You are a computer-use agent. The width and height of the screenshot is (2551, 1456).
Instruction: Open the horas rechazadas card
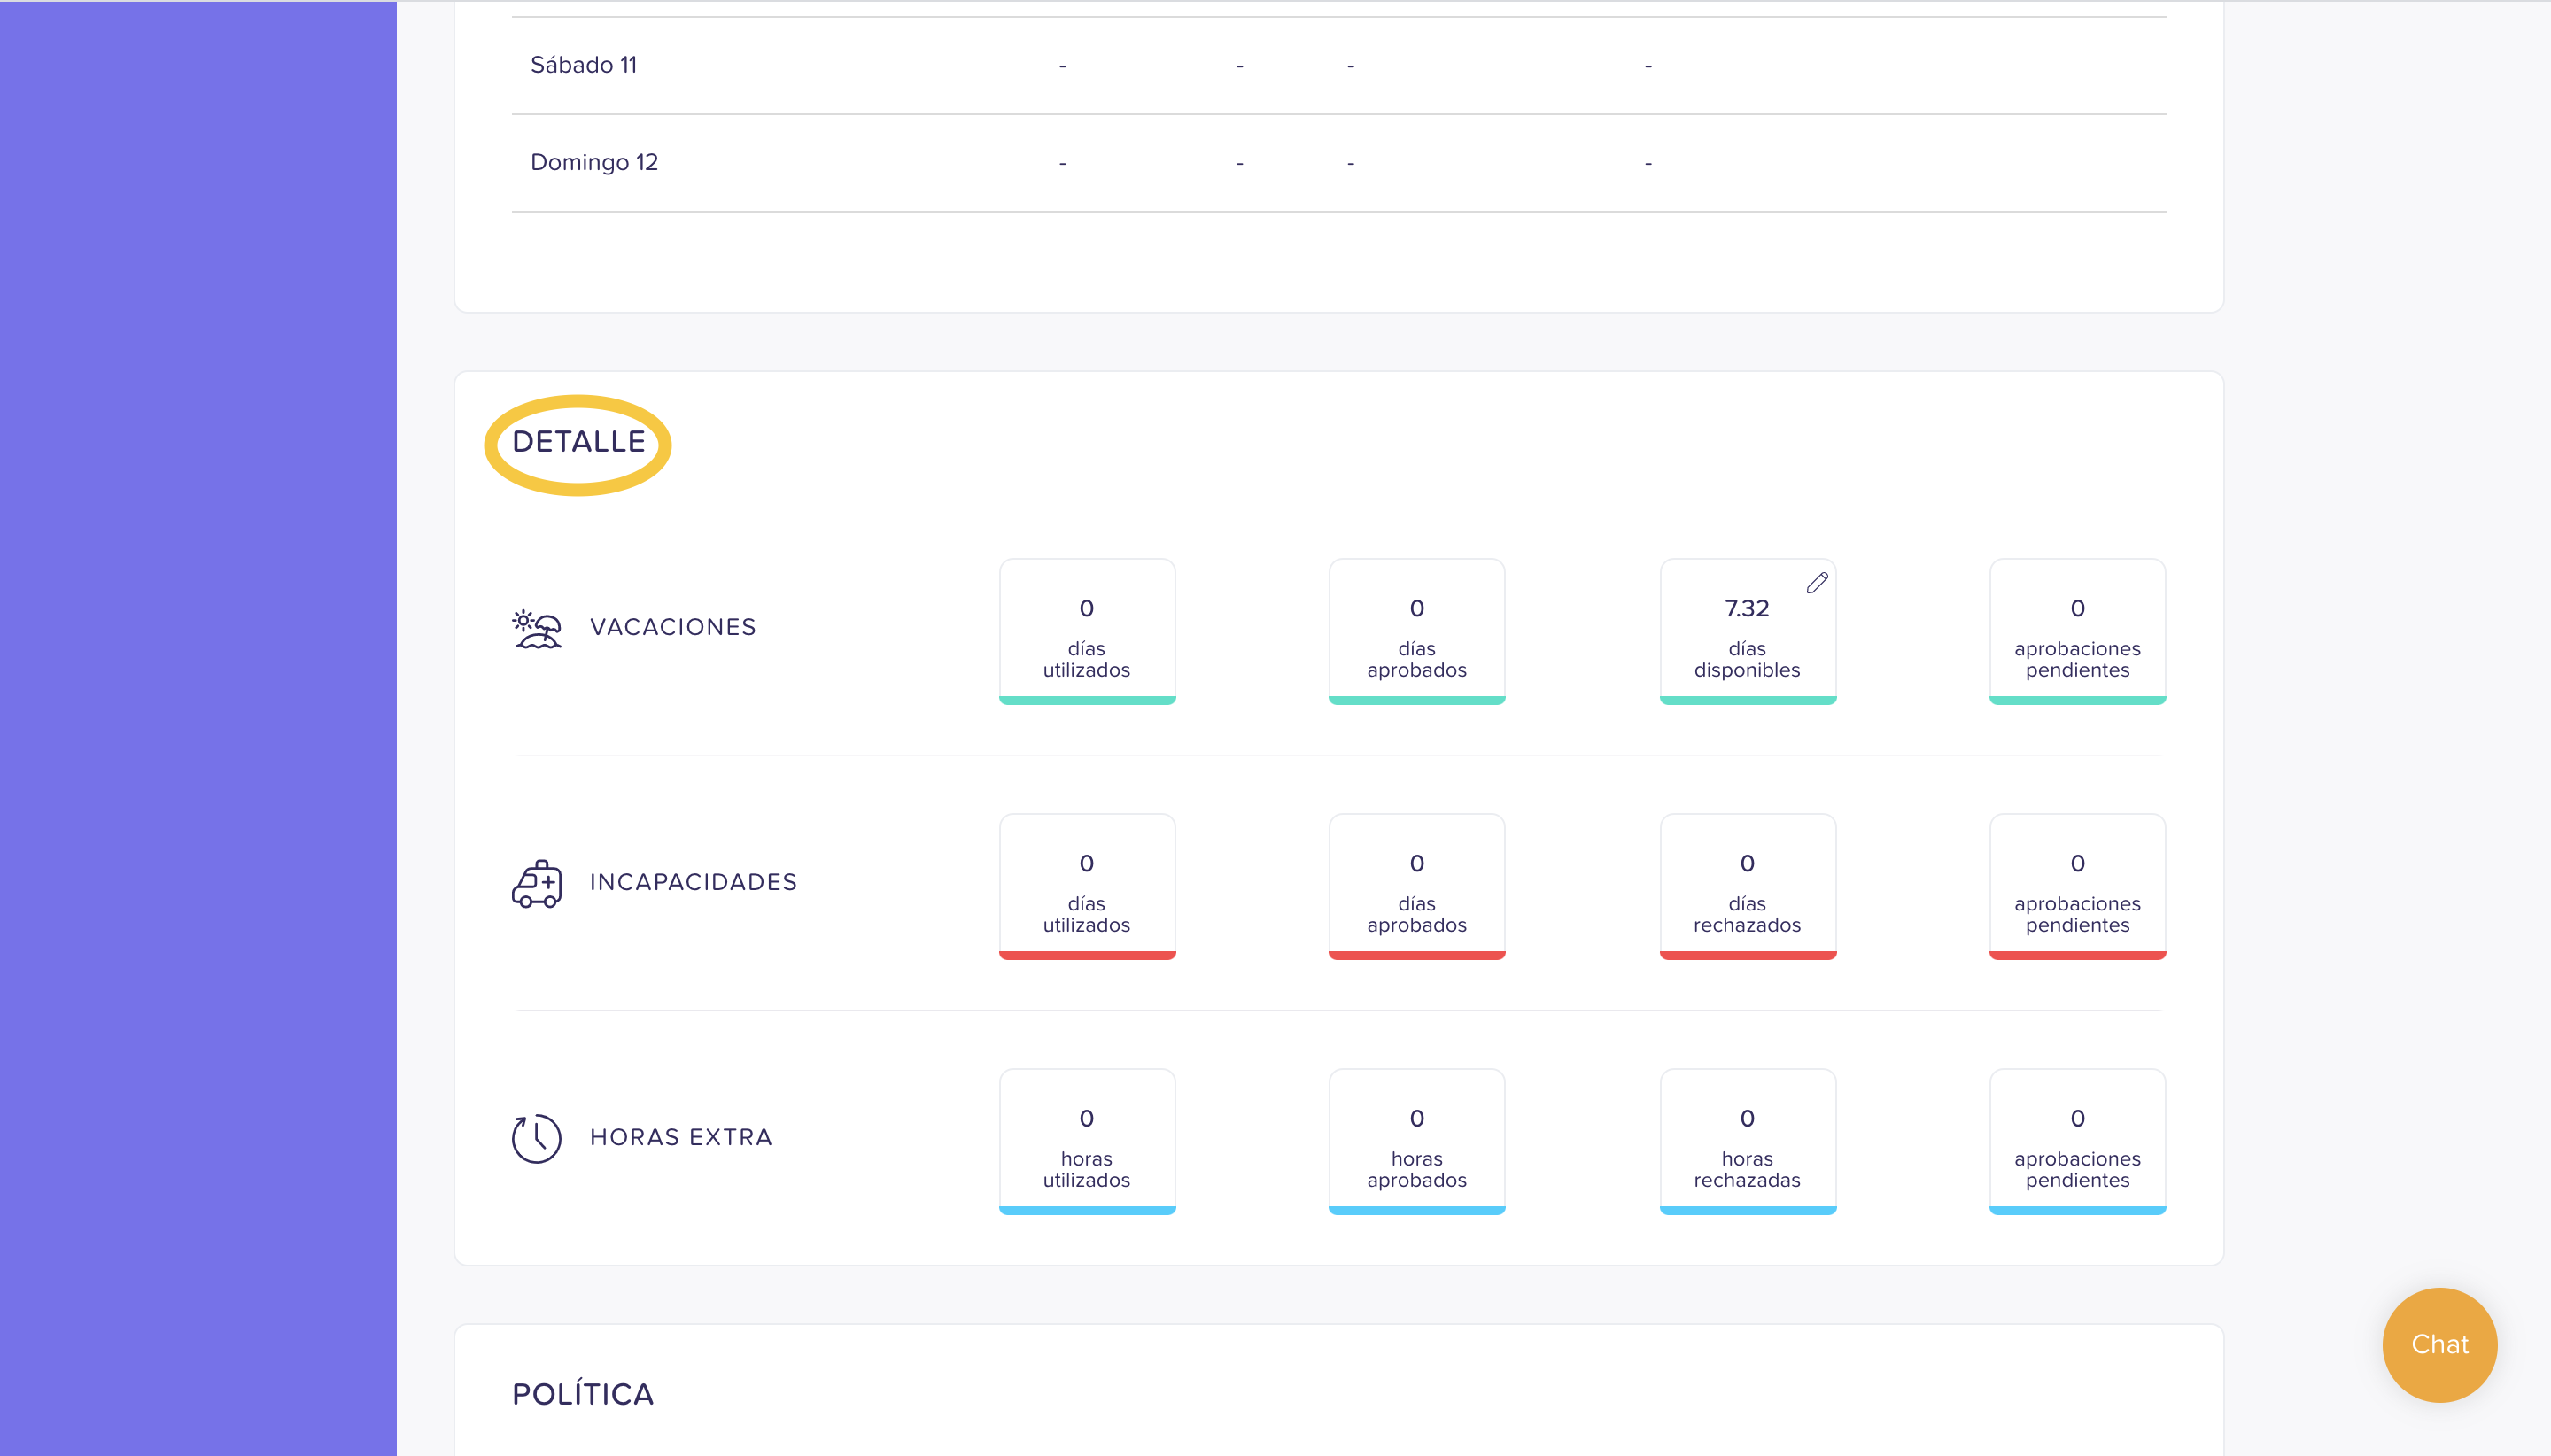[1747, 1141]
